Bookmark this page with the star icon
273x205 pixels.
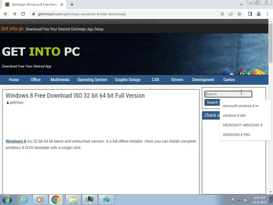[x=239, y=14]
